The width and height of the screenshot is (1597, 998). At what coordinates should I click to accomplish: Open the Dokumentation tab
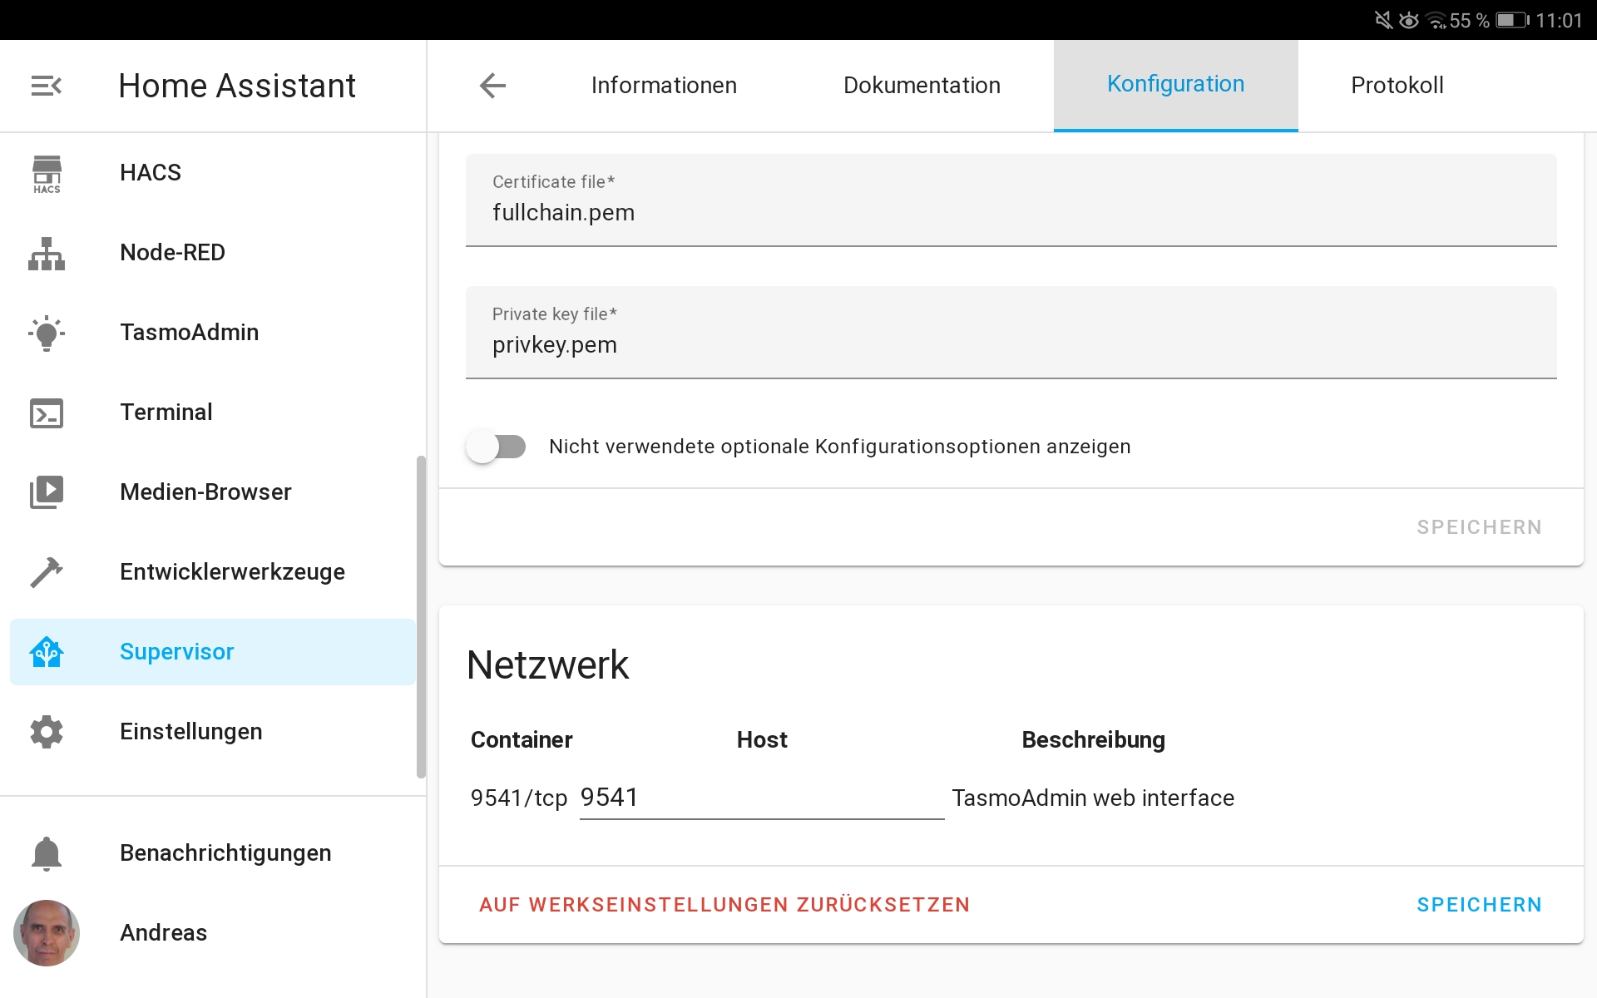922,85
